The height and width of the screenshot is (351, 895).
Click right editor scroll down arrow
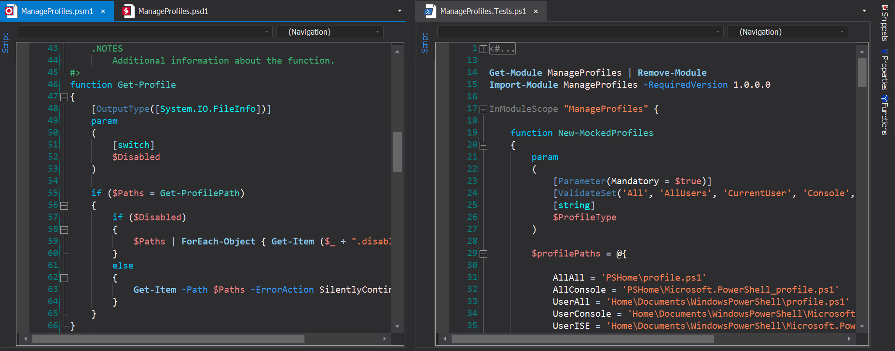pos(862,326)
